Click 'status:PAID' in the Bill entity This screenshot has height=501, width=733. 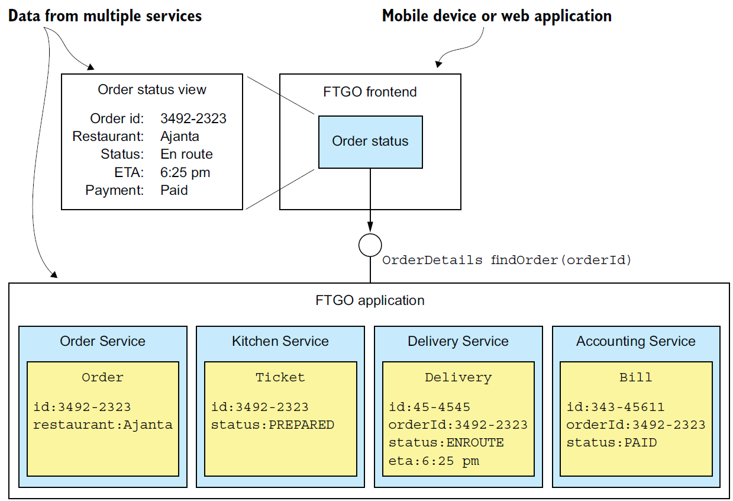tap(612, 442)
